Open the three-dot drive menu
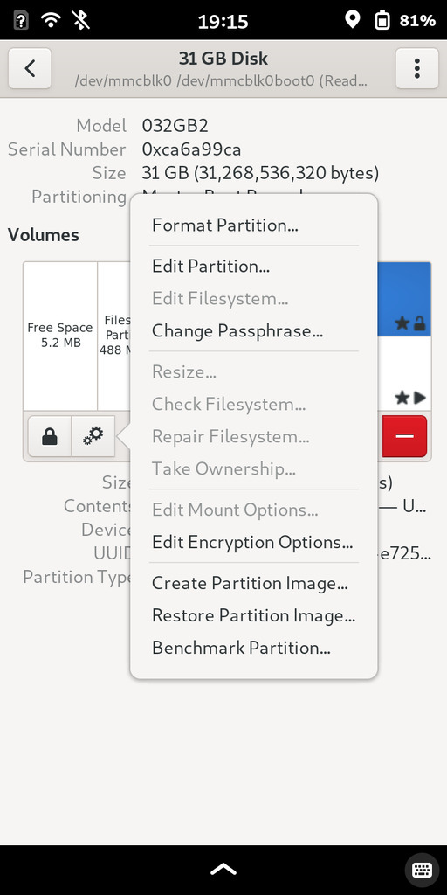 click(417, 68)
